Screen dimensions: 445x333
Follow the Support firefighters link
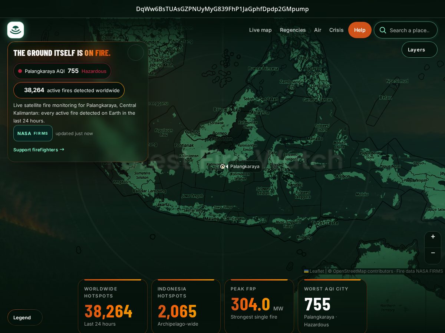(39, 149)
